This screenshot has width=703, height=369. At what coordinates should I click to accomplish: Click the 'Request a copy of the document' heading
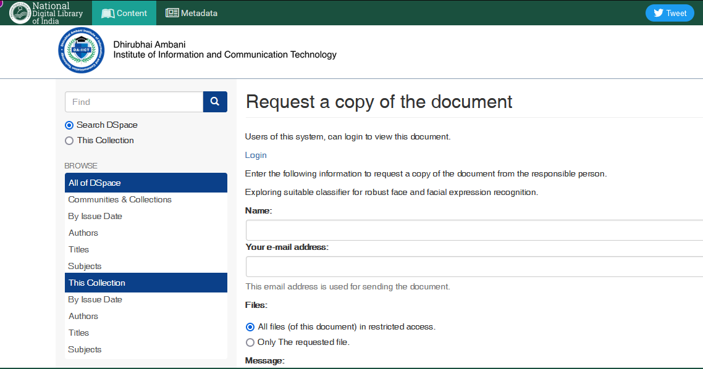point(379,102)
